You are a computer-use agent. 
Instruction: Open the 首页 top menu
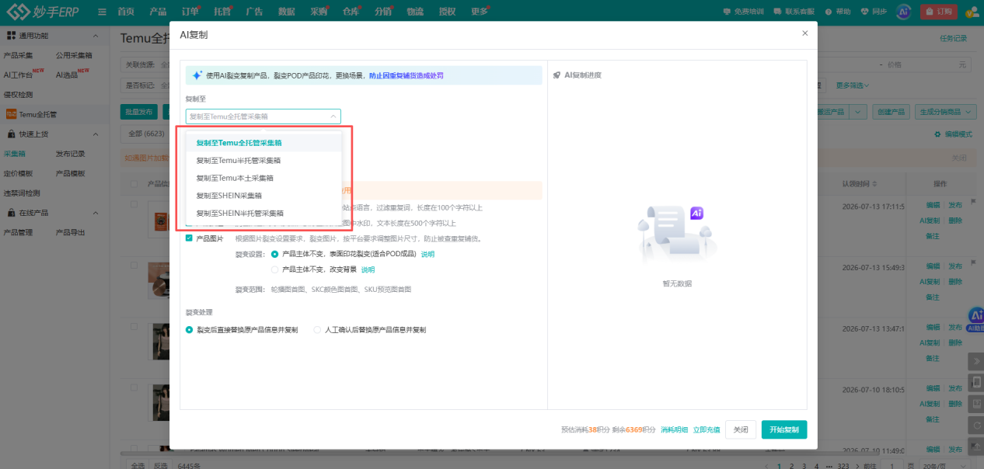pyautogui.click(x=126, y=12)
